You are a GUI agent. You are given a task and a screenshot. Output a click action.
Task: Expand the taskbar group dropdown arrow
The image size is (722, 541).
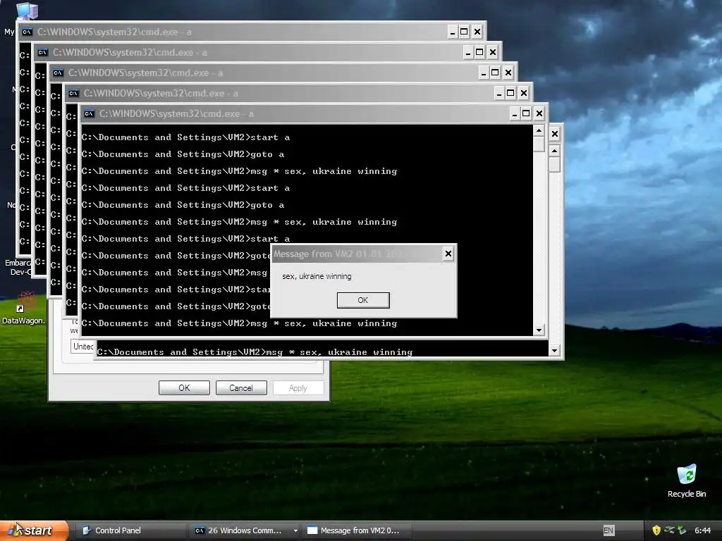point(295,530)
